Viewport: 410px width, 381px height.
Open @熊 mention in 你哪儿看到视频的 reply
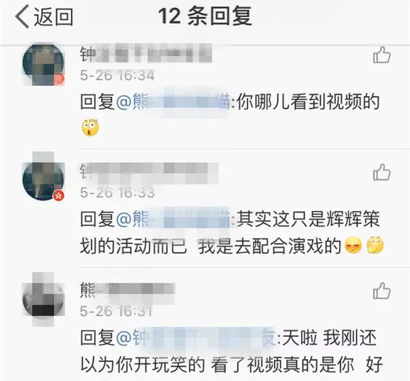172,102
